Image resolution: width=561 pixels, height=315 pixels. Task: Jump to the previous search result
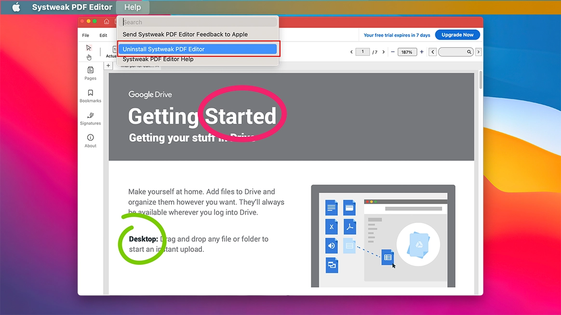[432, 52]
